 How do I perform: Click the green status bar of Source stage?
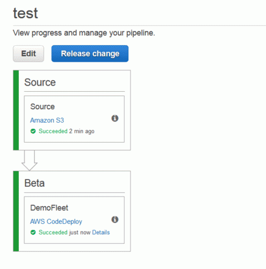[16, 110]
